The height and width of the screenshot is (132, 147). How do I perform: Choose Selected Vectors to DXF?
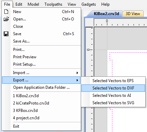[x=113, y=88]
